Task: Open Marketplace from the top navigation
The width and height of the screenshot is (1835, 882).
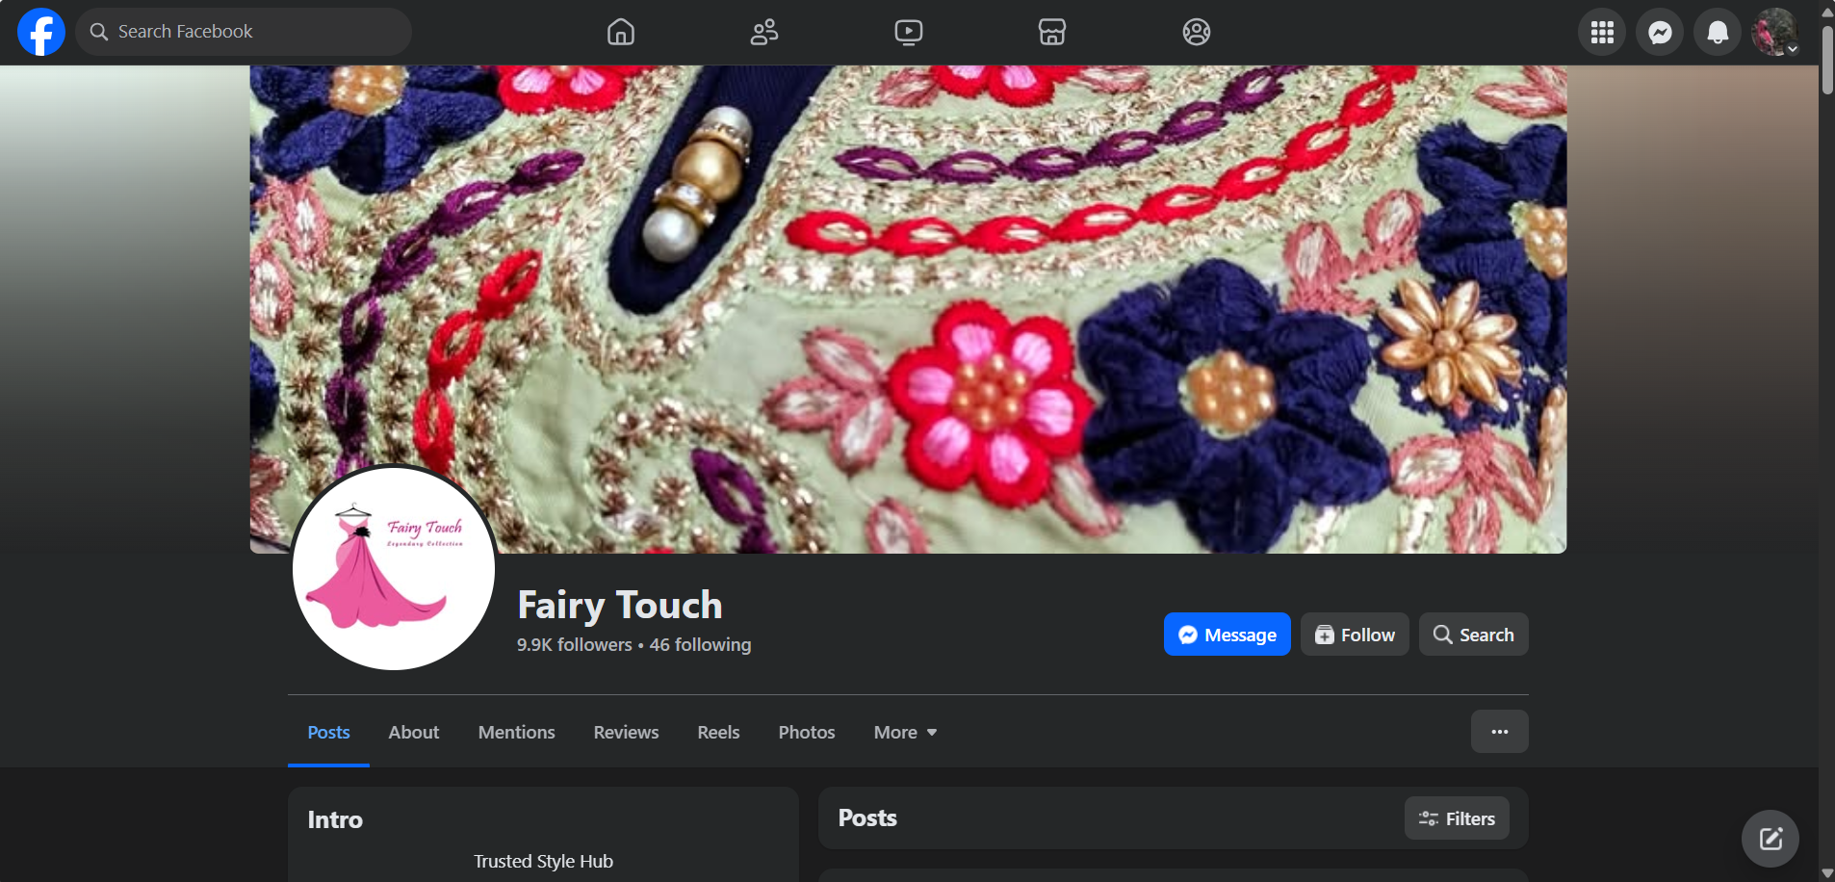Action: tap(1051, 31)
